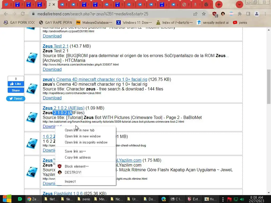Select Save link as… option
The height and width of the screenshot is (203, 271).
[x=85, y=151]
